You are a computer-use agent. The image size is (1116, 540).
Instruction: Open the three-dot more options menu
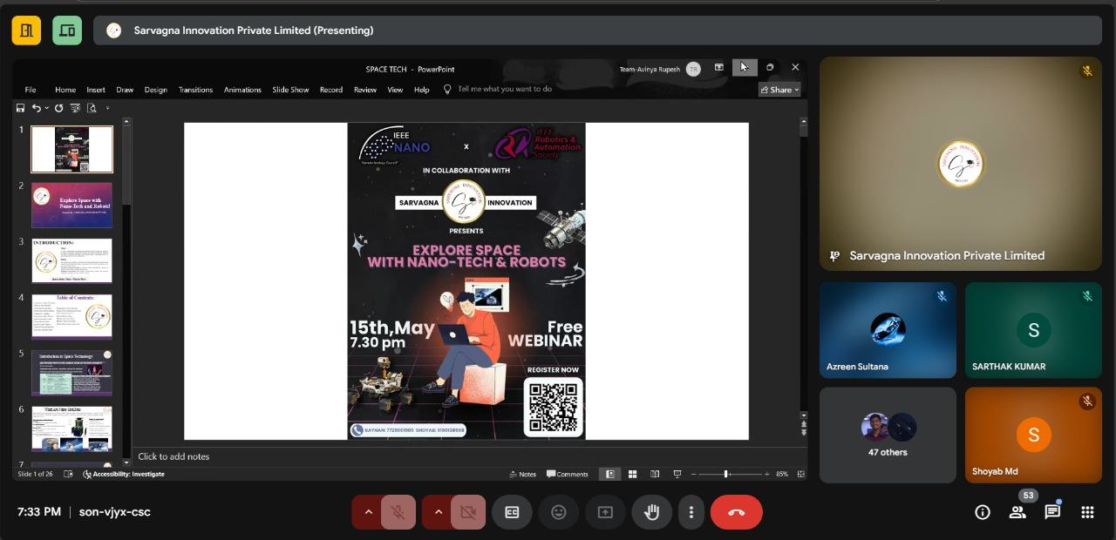tap(691, 512)
